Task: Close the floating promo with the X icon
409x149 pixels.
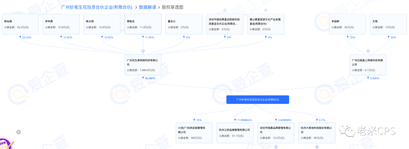Action: 19,132
